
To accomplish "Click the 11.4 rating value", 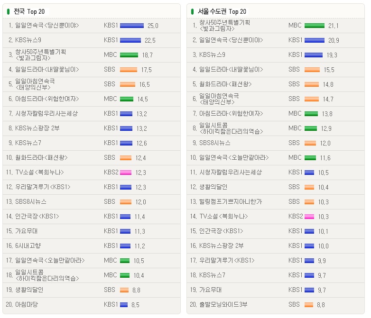I will click(139, 217).
